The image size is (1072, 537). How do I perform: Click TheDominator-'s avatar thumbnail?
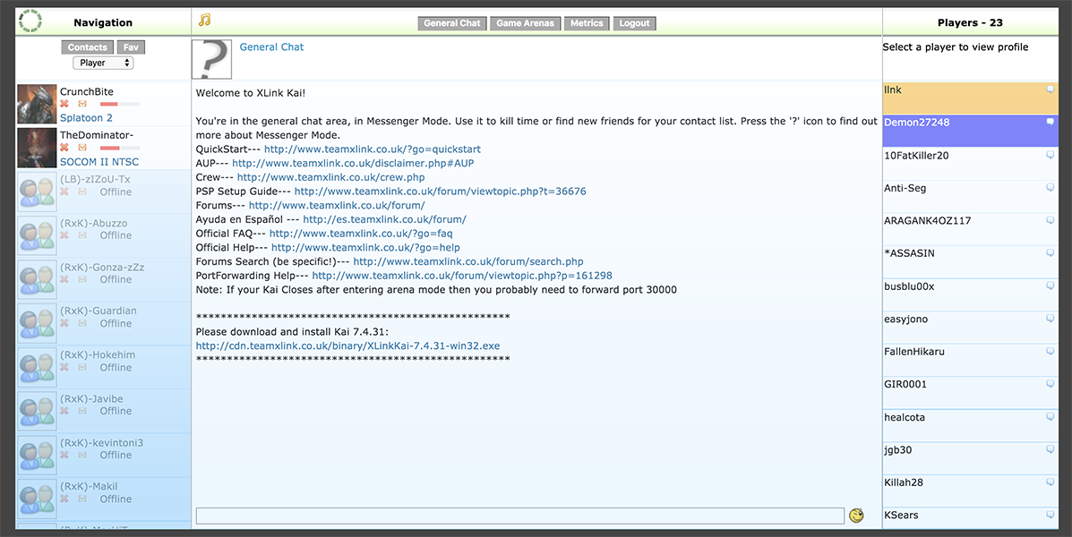click(x=37, y=148)
